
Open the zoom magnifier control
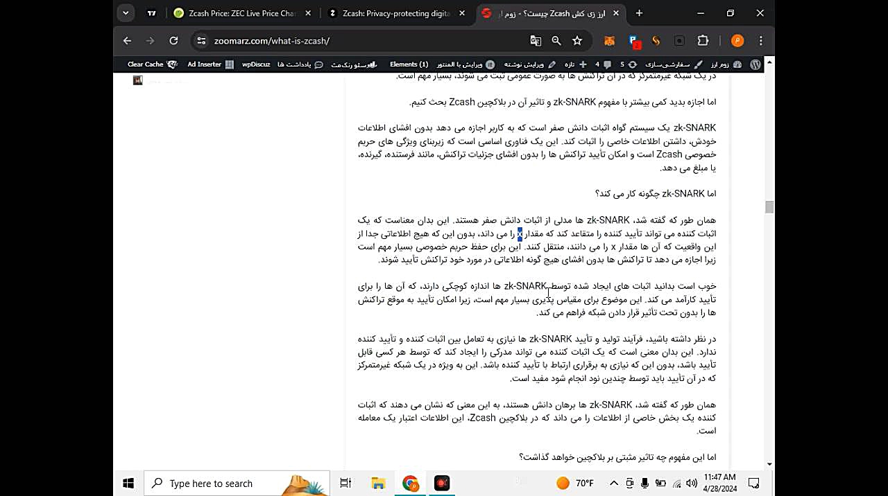pyautogui.click(x=556, y=41)
